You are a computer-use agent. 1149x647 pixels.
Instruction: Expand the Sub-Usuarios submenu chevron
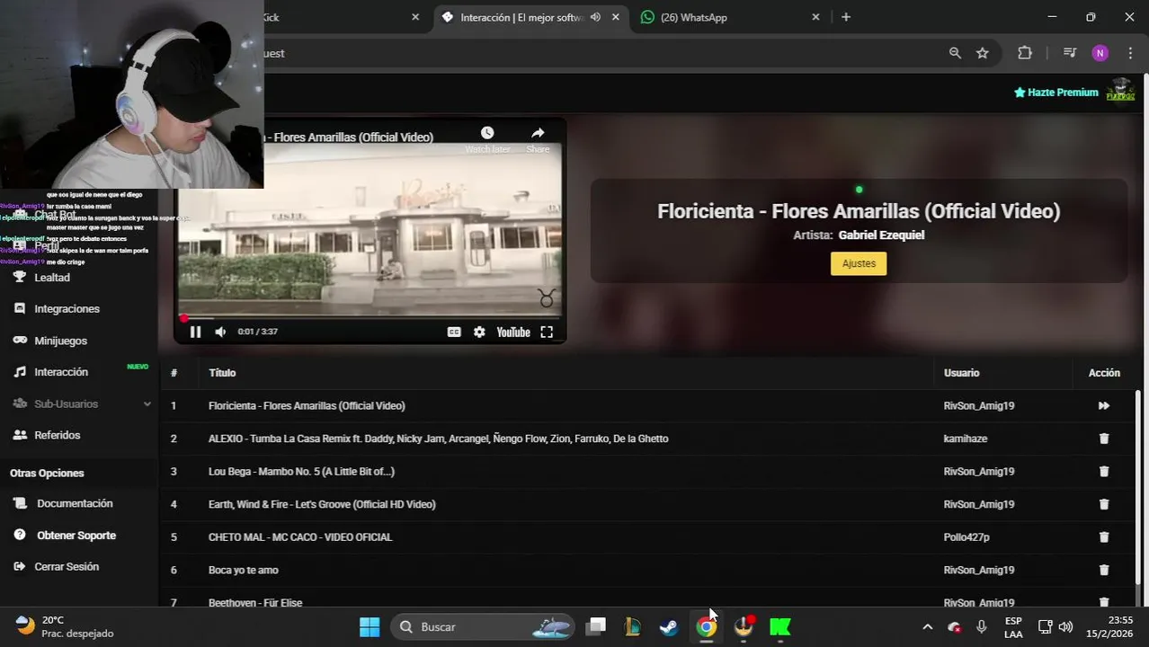147,404
